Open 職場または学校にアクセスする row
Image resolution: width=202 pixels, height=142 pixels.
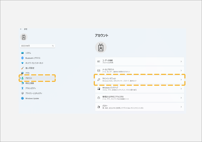[140, 98]
